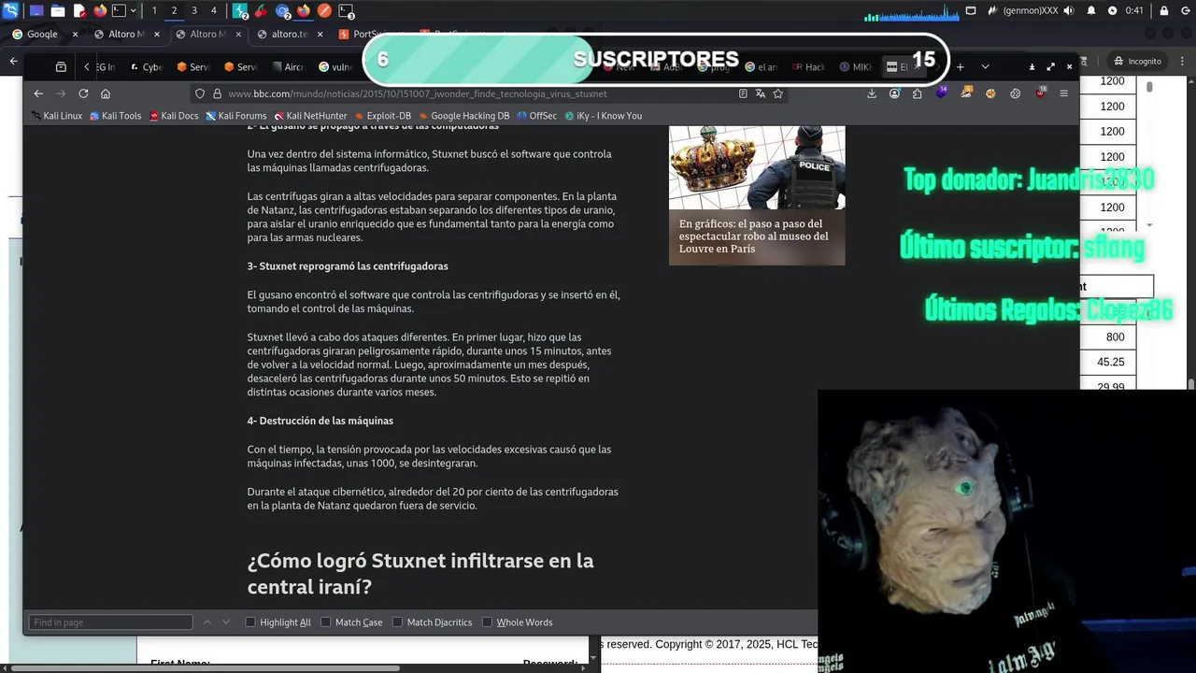1196x673 pixels.
Task: Click the red extension icon with badge 18
Action: pyautogui.click(x=1041, y=93)
